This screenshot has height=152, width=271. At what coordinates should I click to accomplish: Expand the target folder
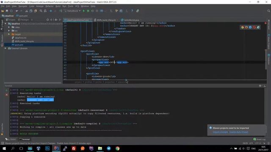coord(9,34)
